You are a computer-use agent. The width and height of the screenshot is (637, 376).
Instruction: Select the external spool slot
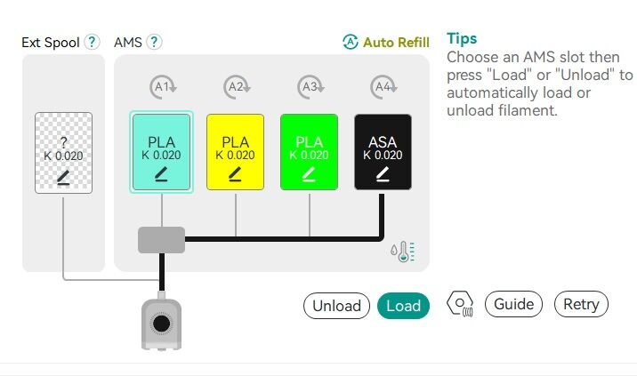(63, 153)
